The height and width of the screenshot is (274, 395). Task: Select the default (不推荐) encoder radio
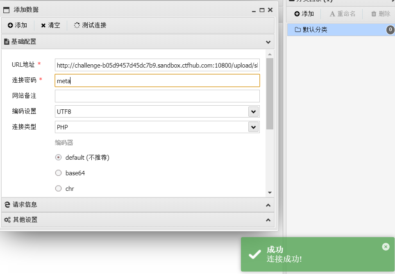59,157
